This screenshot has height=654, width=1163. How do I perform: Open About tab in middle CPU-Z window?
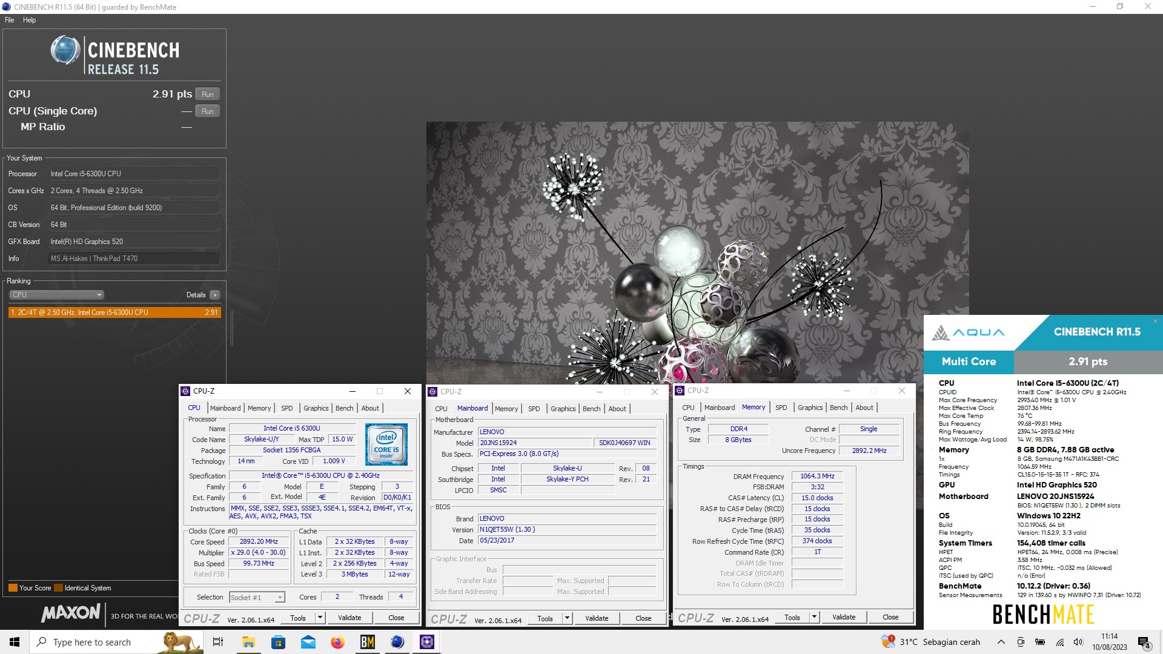click(618, 409)
